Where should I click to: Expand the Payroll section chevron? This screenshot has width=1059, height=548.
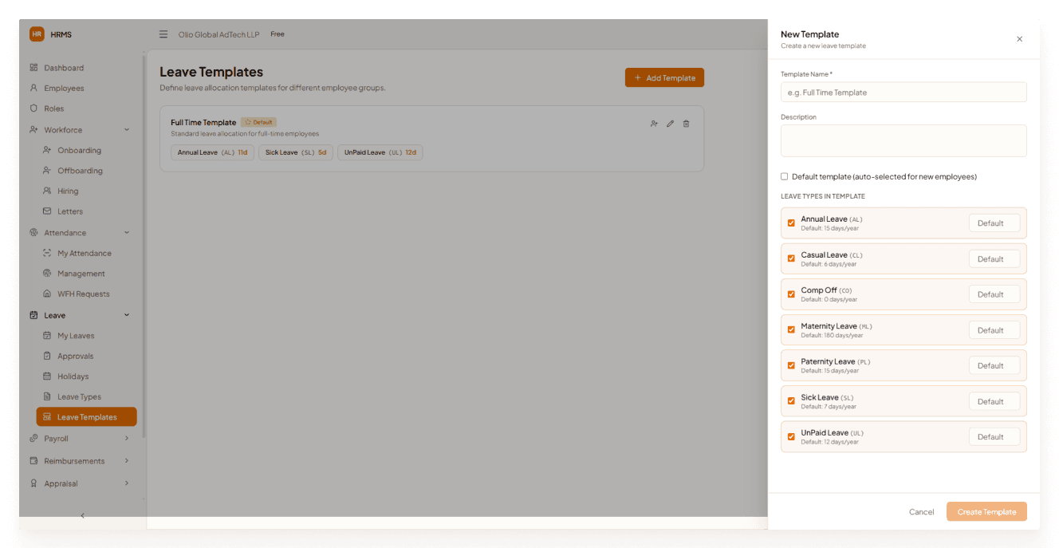point(127,438)
